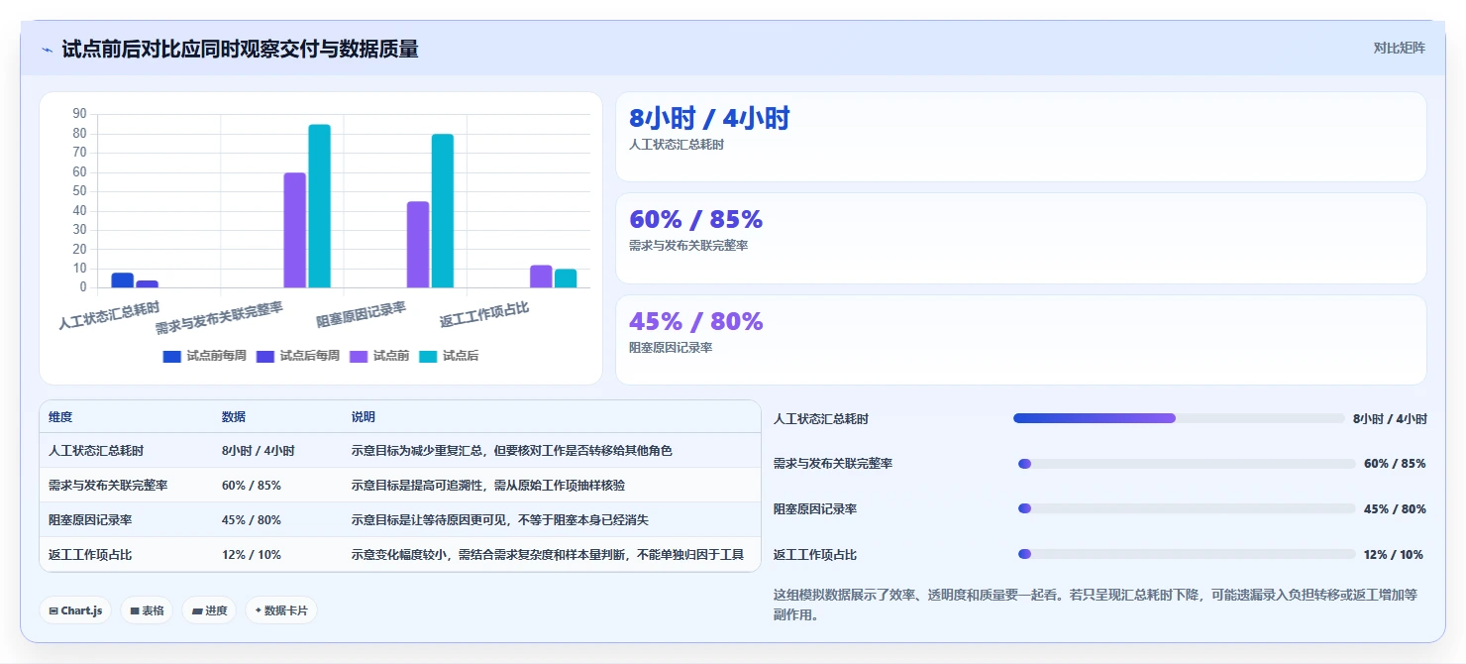Select table cell 阻塞原因记录率

[x=90, y=520]
